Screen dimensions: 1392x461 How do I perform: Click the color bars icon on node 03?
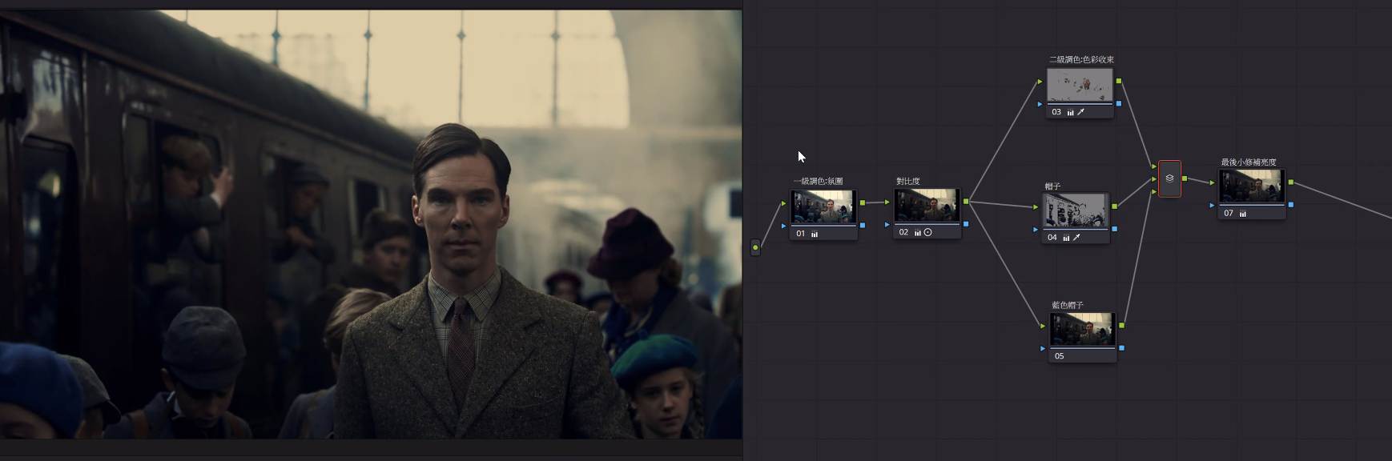1070,113
